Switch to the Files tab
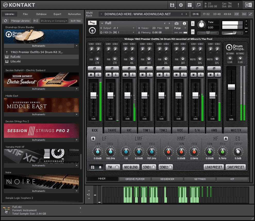 (x=25, y=14)
